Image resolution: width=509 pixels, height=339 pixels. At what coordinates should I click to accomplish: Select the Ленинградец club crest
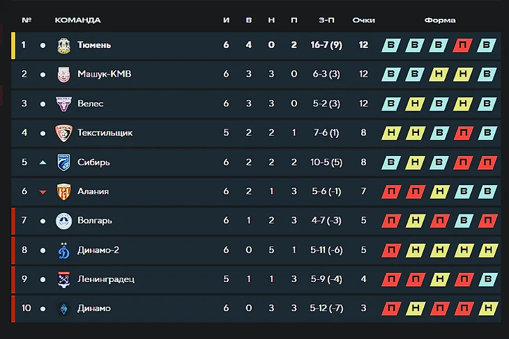[x=63, y=279]
